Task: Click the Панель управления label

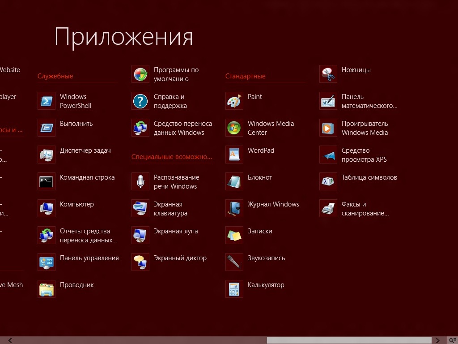Action: click(x=89, y=258)
